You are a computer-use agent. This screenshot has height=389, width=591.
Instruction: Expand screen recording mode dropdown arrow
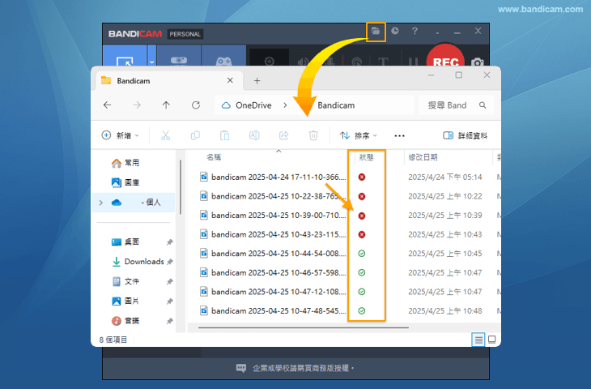pyautogui.click(x=151, y=56)
